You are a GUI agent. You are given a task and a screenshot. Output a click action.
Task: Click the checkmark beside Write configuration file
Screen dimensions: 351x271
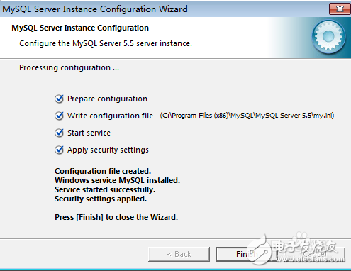coord(59,116)
